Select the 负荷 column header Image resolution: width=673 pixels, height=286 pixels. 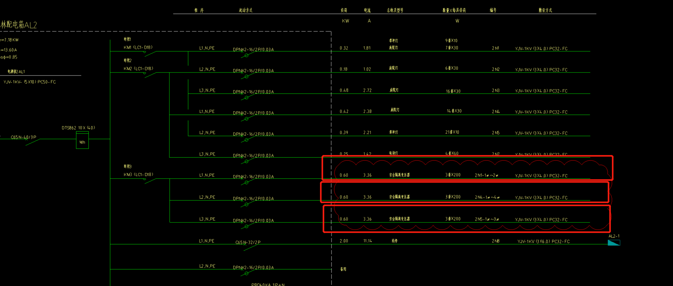click(344, 10)
